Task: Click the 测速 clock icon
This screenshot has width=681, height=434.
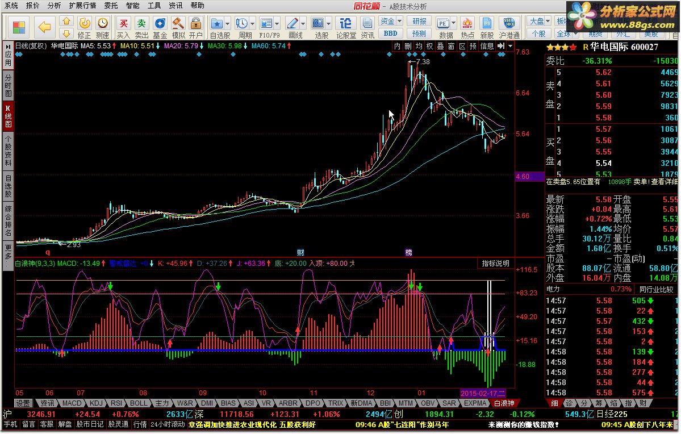Action: 102,23
